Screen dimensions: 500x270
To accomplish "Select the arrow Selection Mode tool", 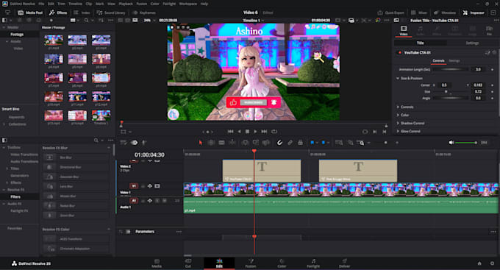I will coord(201,143).
